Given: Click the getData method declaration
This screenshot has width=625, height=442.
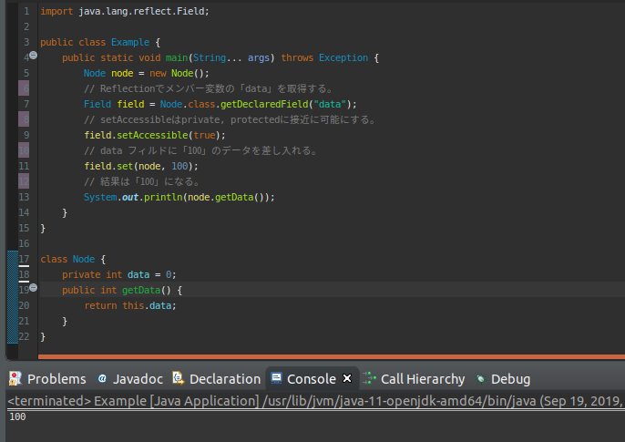Looking at the screenshot, I should [x=121, y=290].
